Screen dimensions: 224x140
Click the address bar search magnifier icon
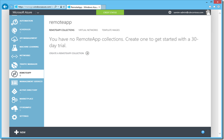click(x=55, y=7)
